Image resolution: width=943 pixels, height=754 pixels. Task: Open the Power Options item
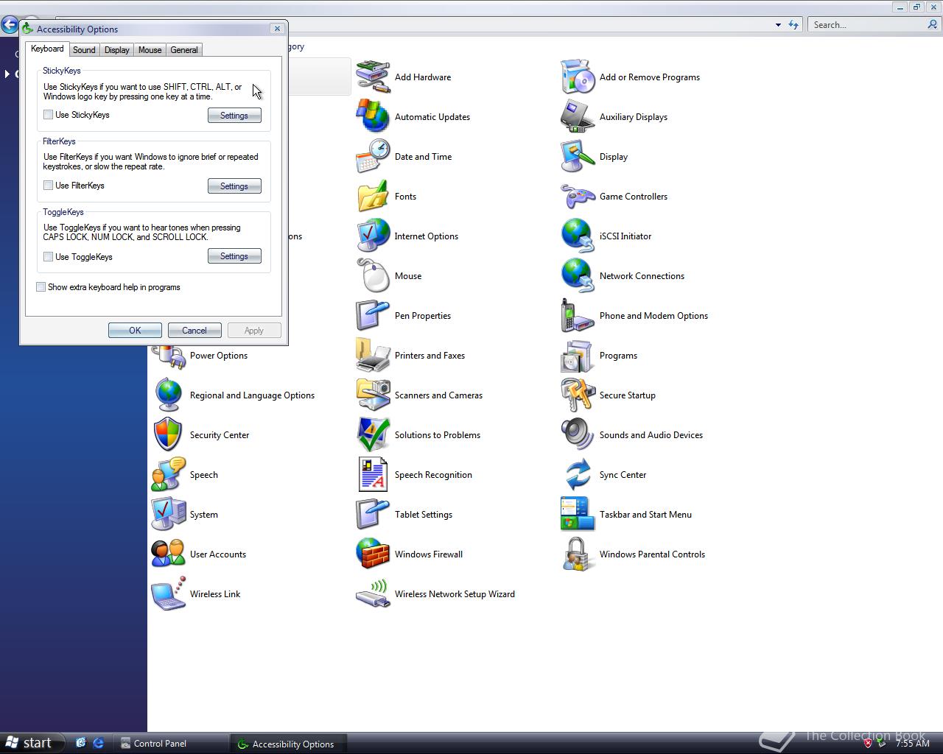219,356
